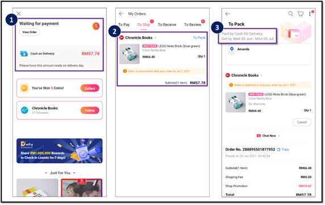Tap Order No. 288895501877952 text

250,150
